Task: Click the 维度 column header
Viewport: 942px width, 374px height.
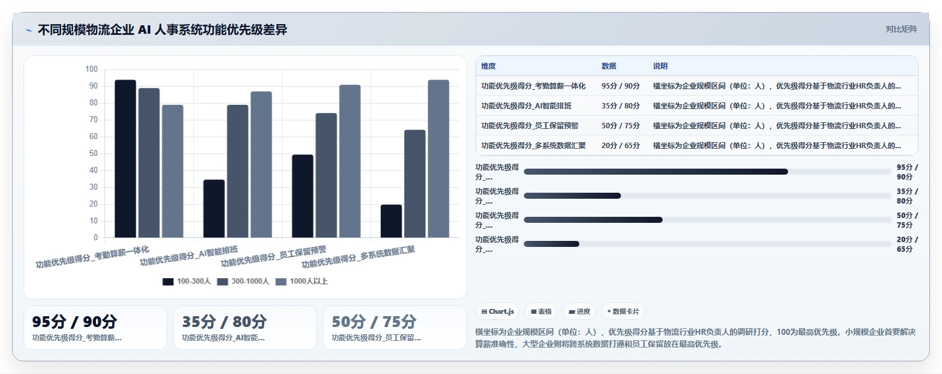Action: click(x=488, y=66)
